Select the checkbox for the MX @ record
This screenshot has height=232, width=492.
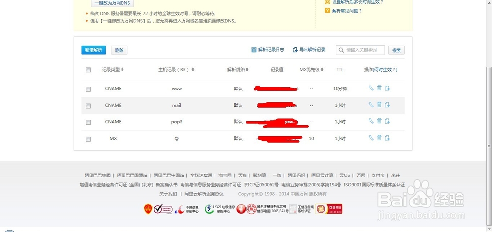88,139
